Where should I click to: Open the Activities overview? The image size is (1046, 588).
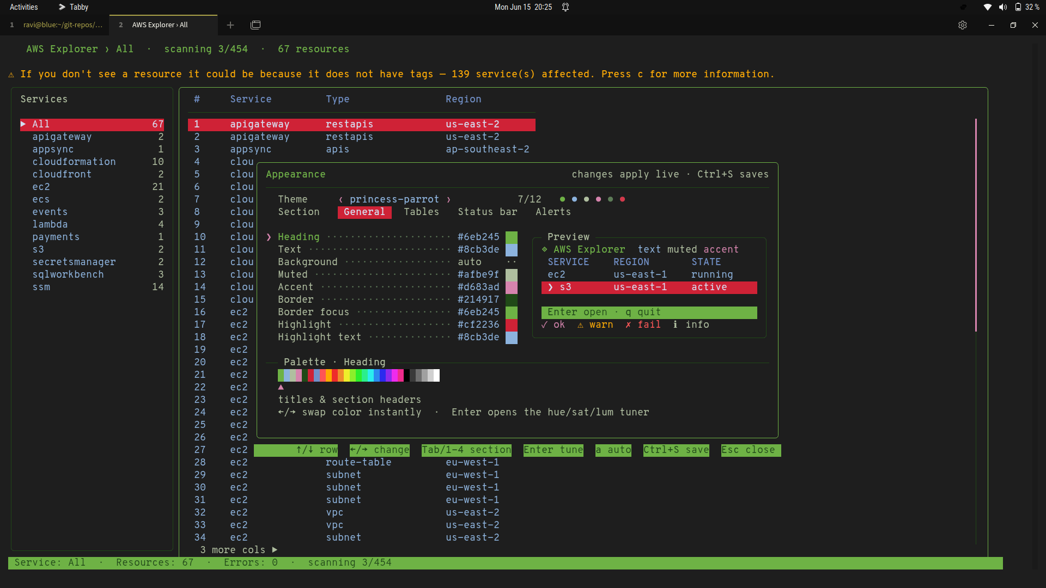[24, 7]
